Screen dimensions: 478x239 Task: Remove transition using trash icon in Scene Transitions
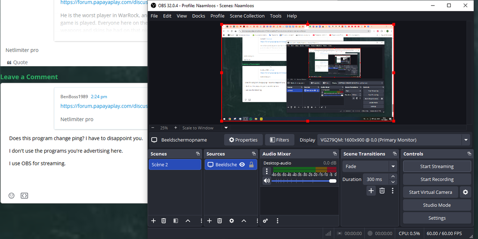pyautogui.click(x=382, y=191)
